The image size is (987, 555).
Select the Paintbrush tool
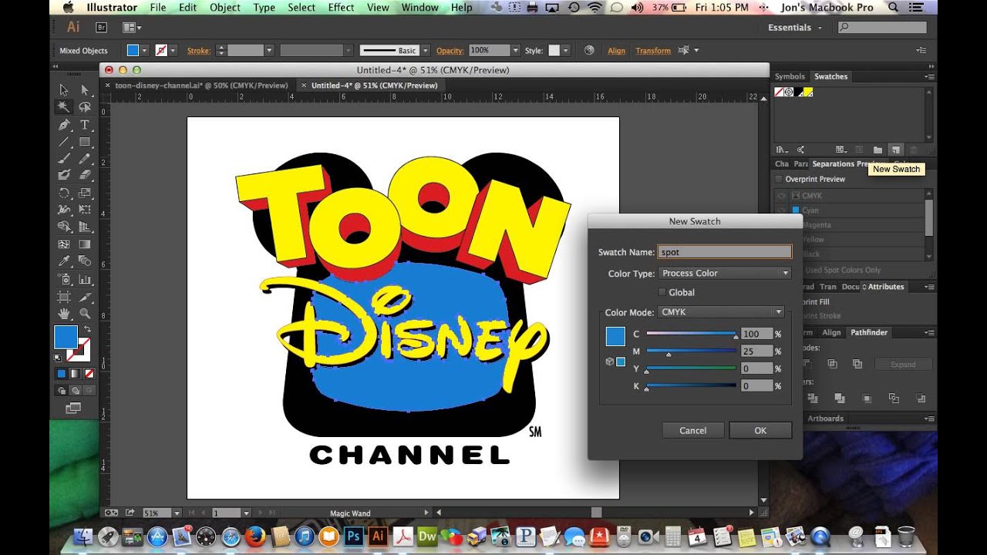pyautogui.click(x=64, y=159)
